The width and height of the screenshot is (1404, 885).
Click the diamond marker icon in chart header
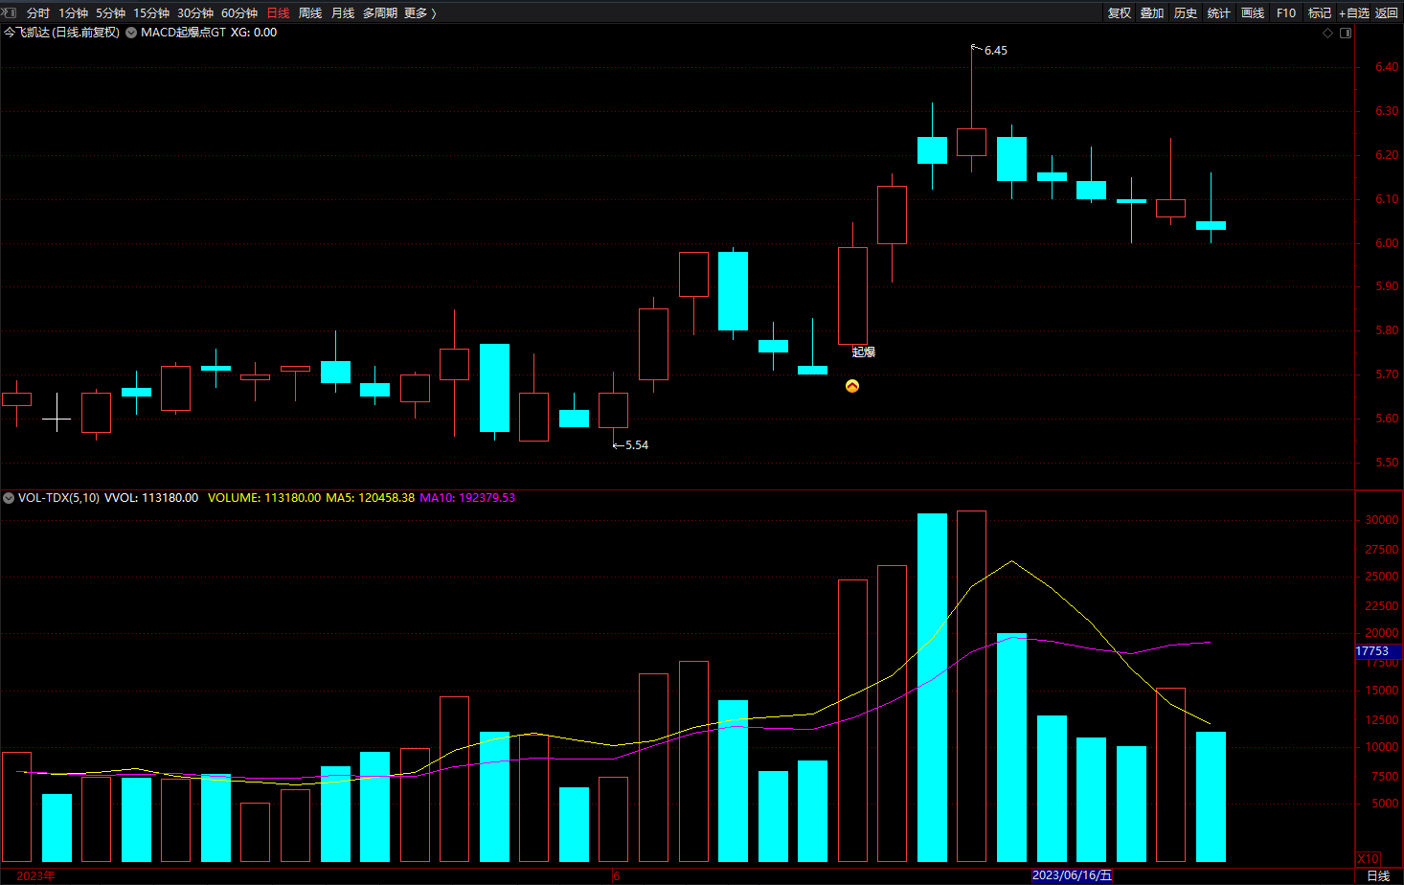(x=1327, y=33)
